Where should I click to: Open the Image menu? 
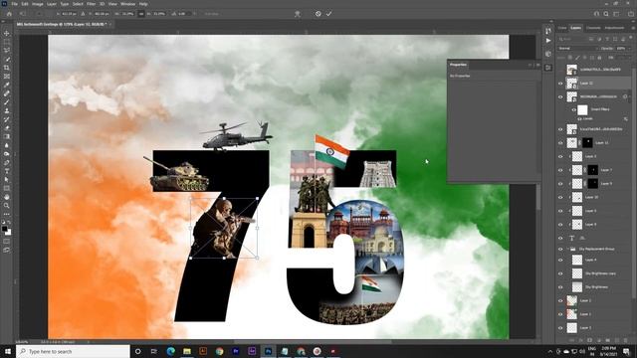click(38, 4)
